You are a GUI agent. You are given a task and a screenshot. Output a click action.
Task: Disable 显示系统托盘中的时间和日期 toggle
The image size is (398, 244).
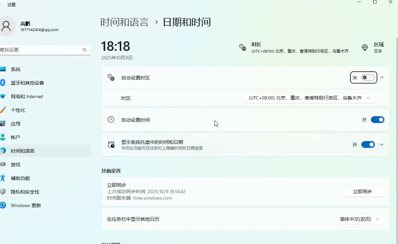pyautogui.click(x=368, y=145)
